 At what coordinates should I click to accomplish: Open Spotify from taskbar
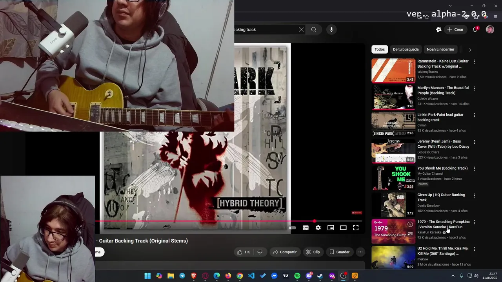297,276
